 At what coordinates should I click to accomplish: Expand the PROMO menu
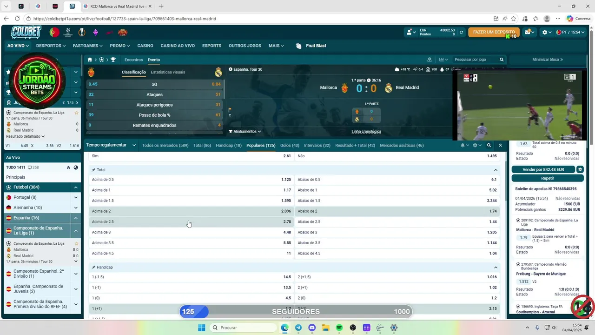[x=120, y=46]
